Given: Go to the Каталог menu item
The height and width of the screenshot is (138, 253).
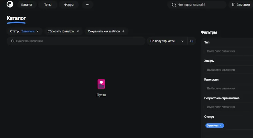Looking at the screenshot, I should [x=27, y=5].
